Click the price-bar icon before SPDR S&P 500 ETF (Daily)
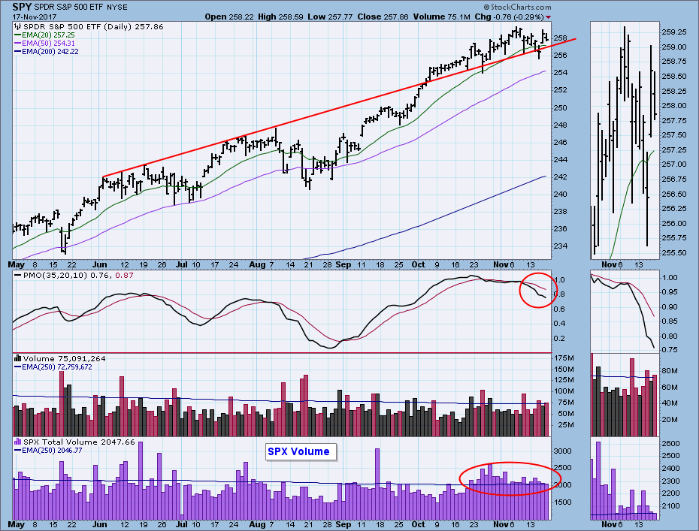This screenshot has width=699, height=531. pos(18,27)
